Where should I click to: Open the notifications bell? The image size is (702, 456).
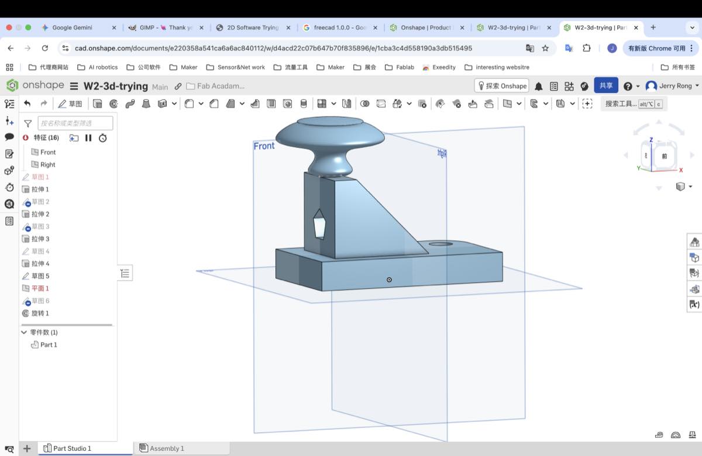click(x=538, y=86)
